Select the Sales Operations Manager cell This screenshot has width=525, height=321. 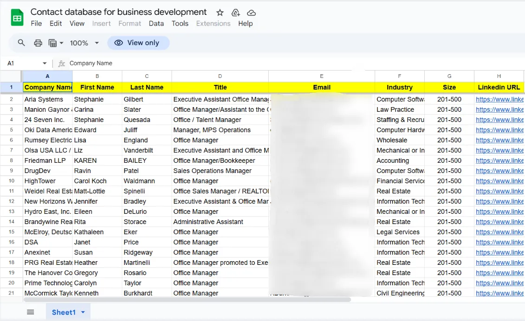pyautogui.click(x=220, y=171)
